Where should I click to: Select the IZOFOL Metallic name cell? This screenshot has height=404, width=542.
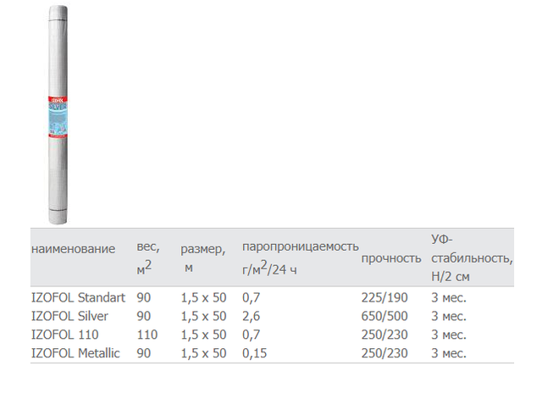[x=75, y=353]
